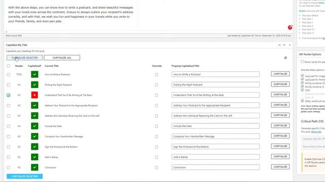The image size is (325, 182).
Task: Edit proper title field Understand That You'll be Writing
Action: click(215, 95)
